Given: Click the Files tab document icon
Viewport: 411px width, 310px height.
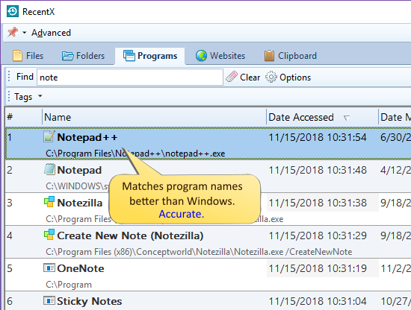Looking at the screenshot, I should click(18, 56).
